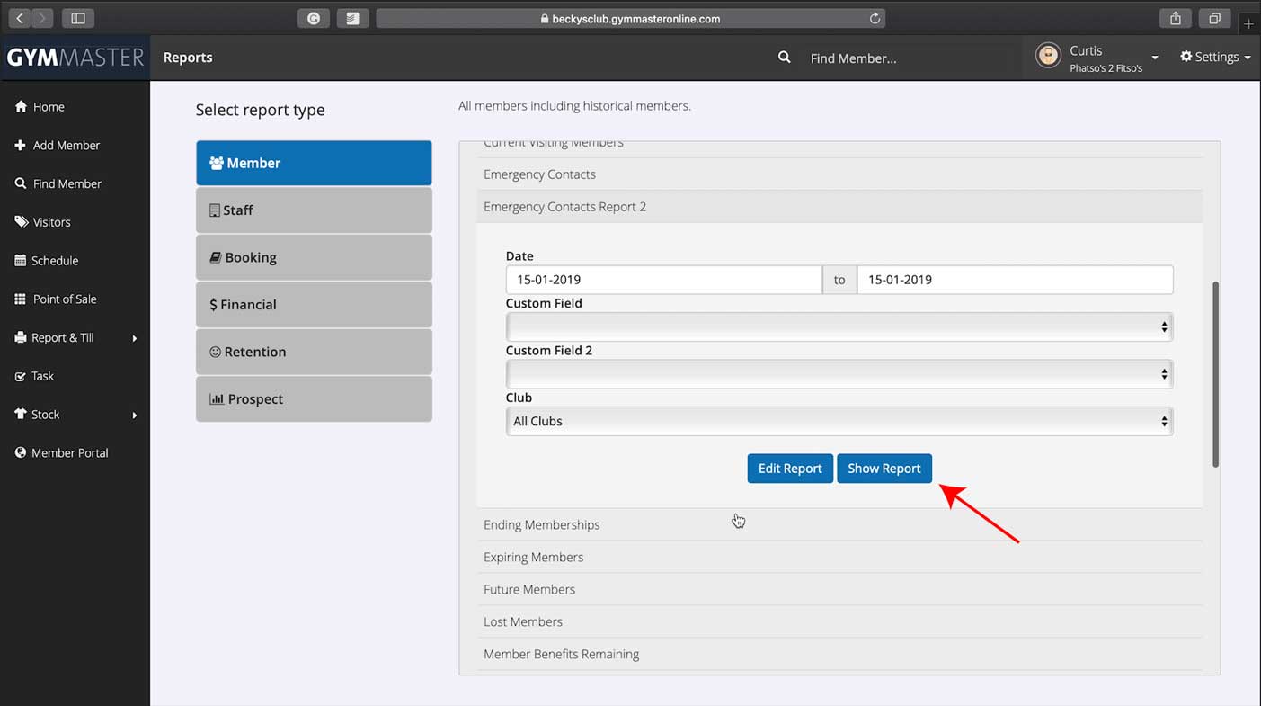This screenshot has width=1261, height=706.
Task: Open Curtis account dropdown arrow
Action: point(1155,58)
